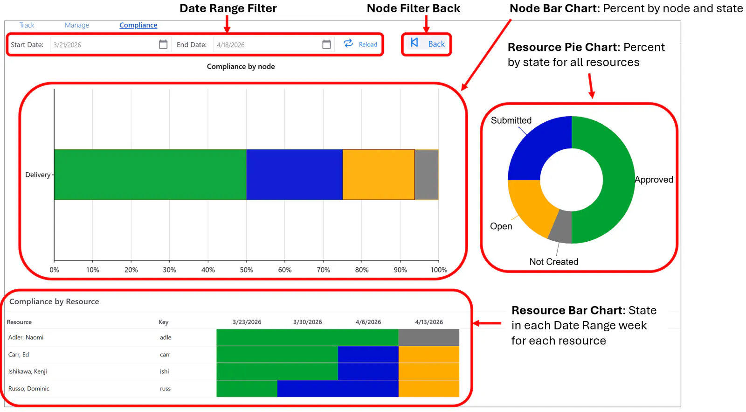Switch to the Track tab
This screenshot has width=746, height=412.
pos(27,25)
